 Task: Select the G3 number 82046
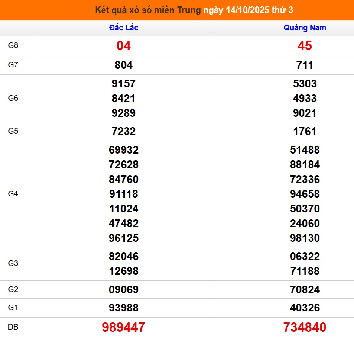click(x=123, y=256)
